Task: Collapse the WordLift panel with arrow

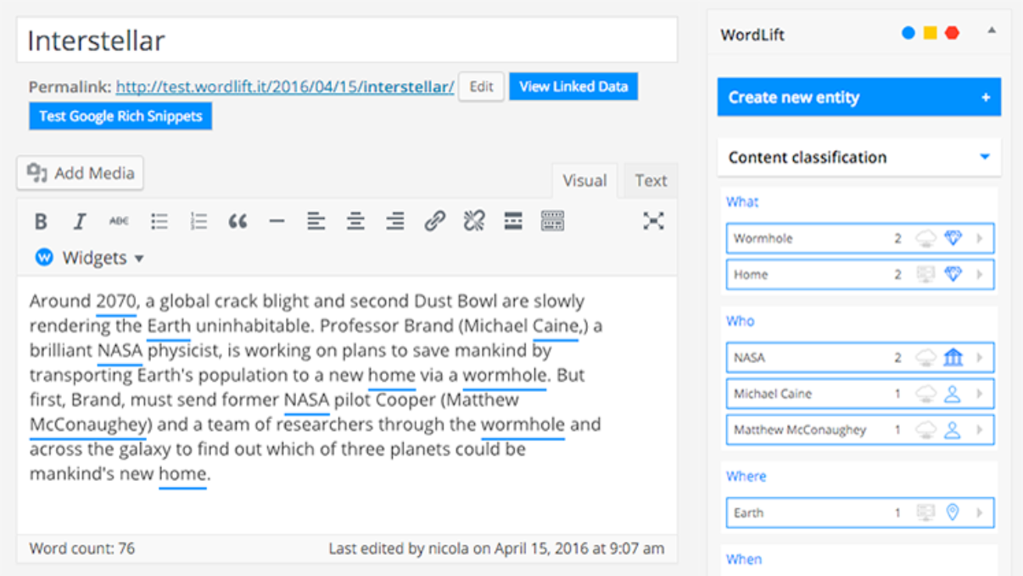Action: tap(991, 31)
